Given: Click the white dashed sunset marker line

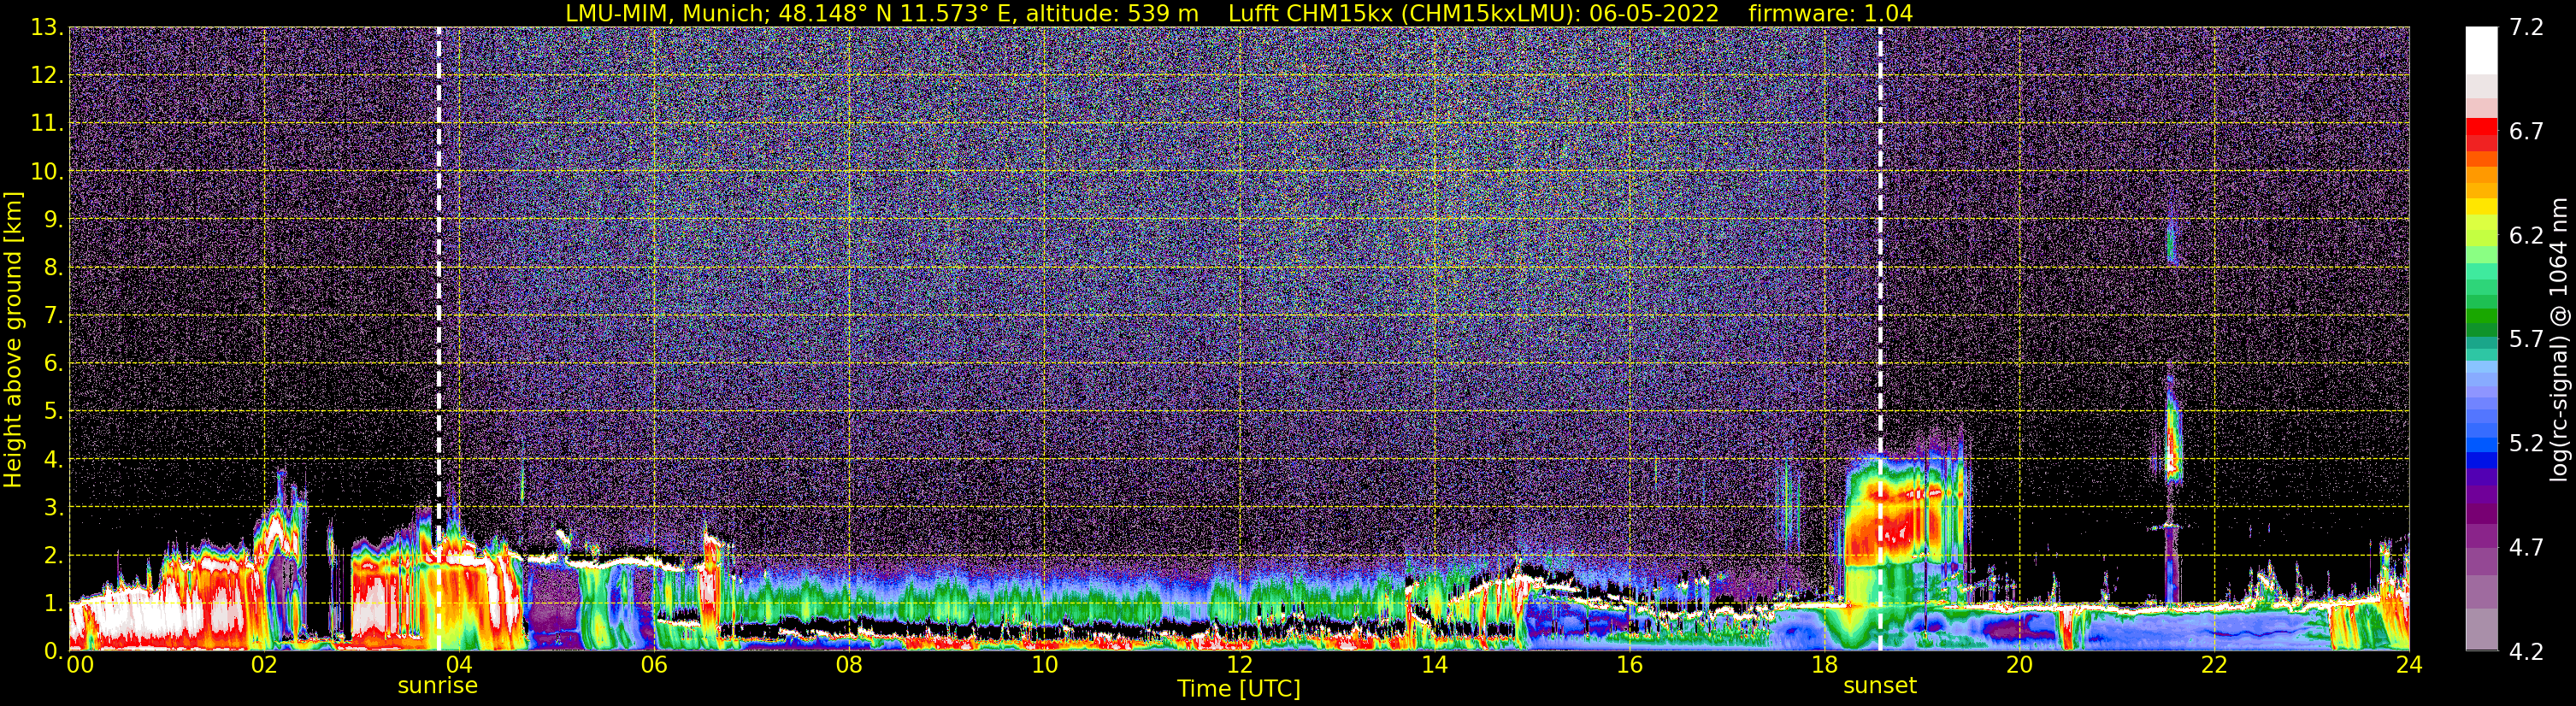Looking at the screenshot, I should [1880, 339].
